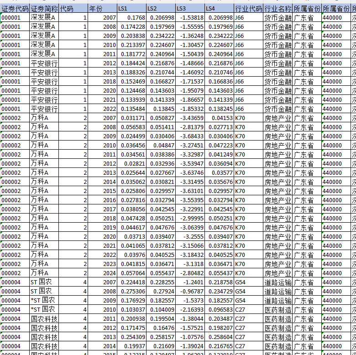Click the 证券代码 column header cell
Screen dimensions: 356x355
(x=15, y=9)
